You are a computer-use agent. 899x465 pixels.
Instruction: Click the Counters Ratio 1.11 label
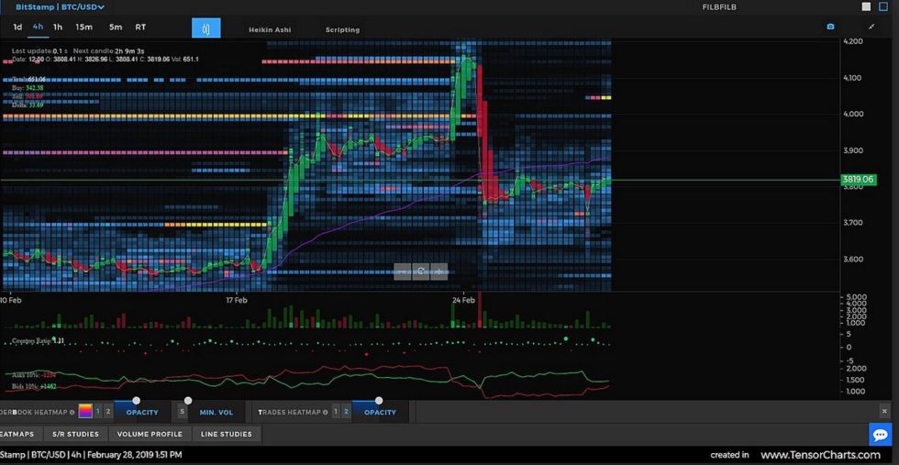[38, 340]
